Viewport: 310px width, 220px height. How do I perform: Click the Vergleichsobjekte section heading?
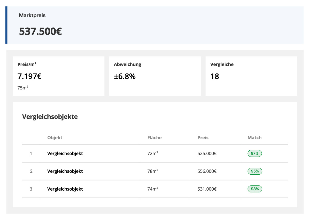(x=50, y=117)
